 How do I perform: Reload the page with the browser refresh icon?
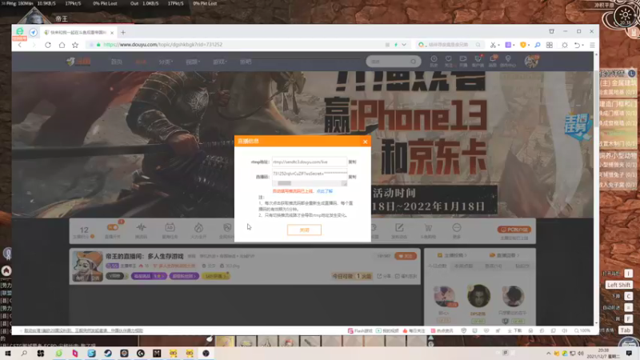tap(48, 45)
